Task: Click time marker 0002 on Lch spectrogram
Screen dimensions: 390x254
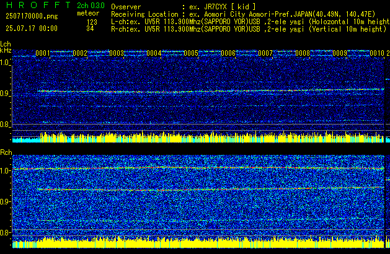Action: [80, 53]
